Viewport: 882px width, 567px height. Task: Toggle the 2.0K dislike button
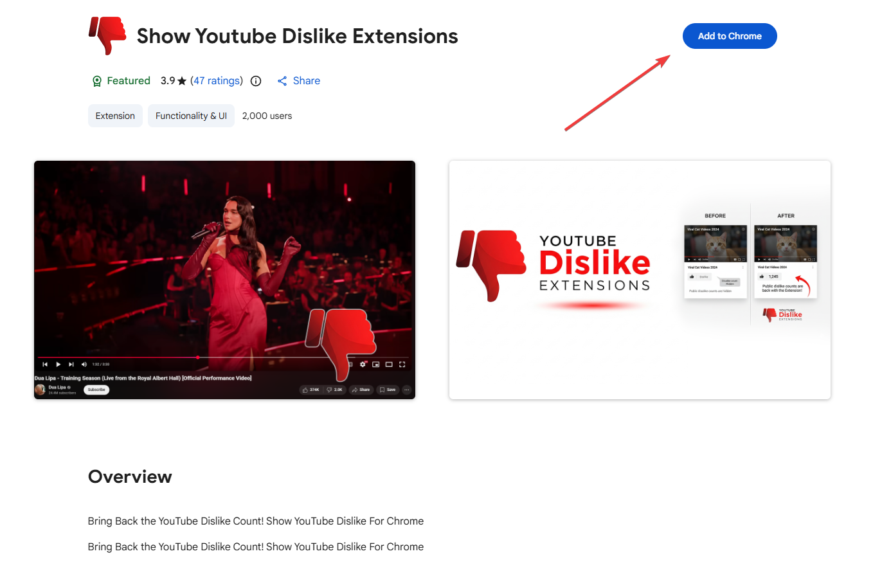pos(335,390)
